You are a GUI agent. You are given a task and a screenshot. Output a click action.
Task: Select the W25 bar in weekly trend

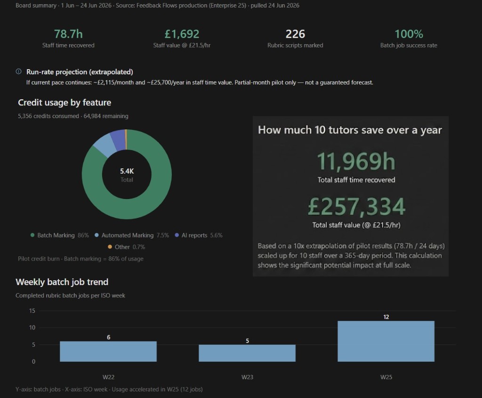[386, 341]
